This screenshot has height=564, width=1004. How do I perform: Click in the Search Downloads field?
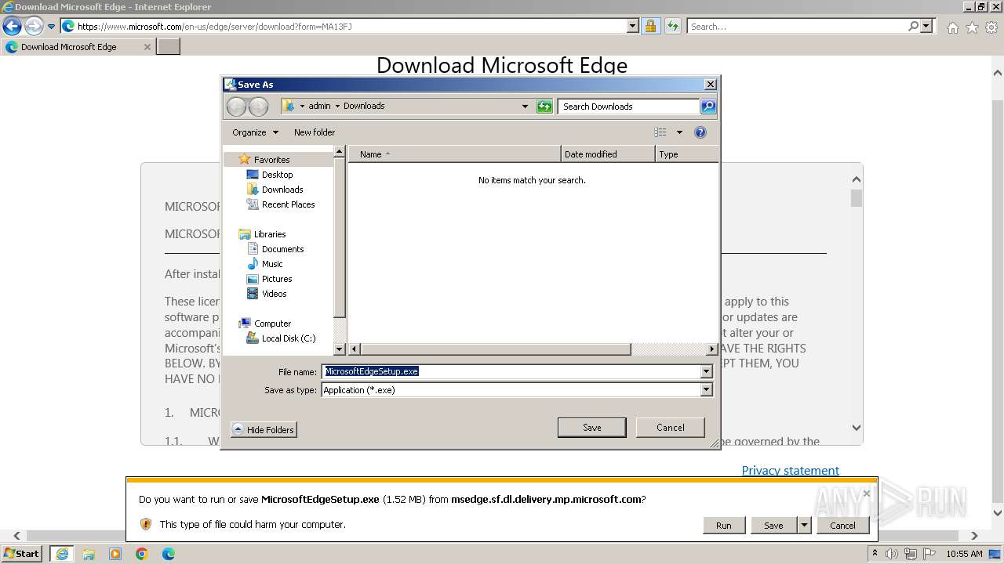[628, 107]
